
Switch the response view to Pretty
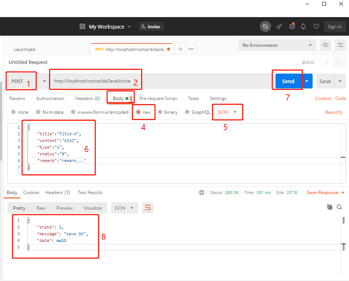19,208
